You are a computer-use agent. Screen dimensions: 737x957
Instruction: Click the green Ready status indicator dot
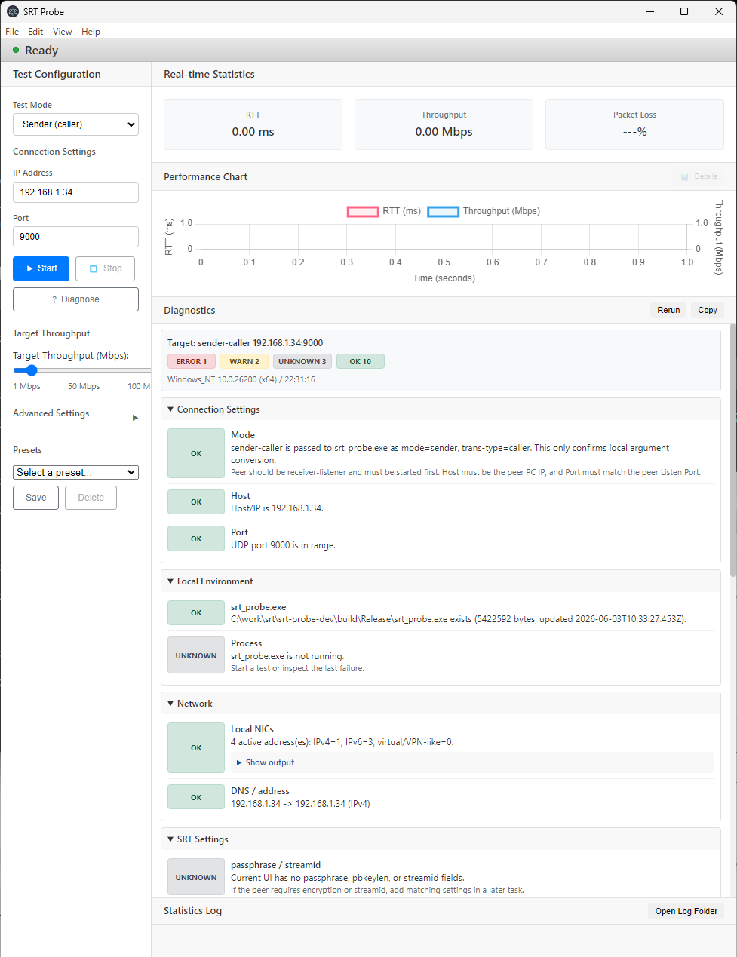tap(16, 50)
